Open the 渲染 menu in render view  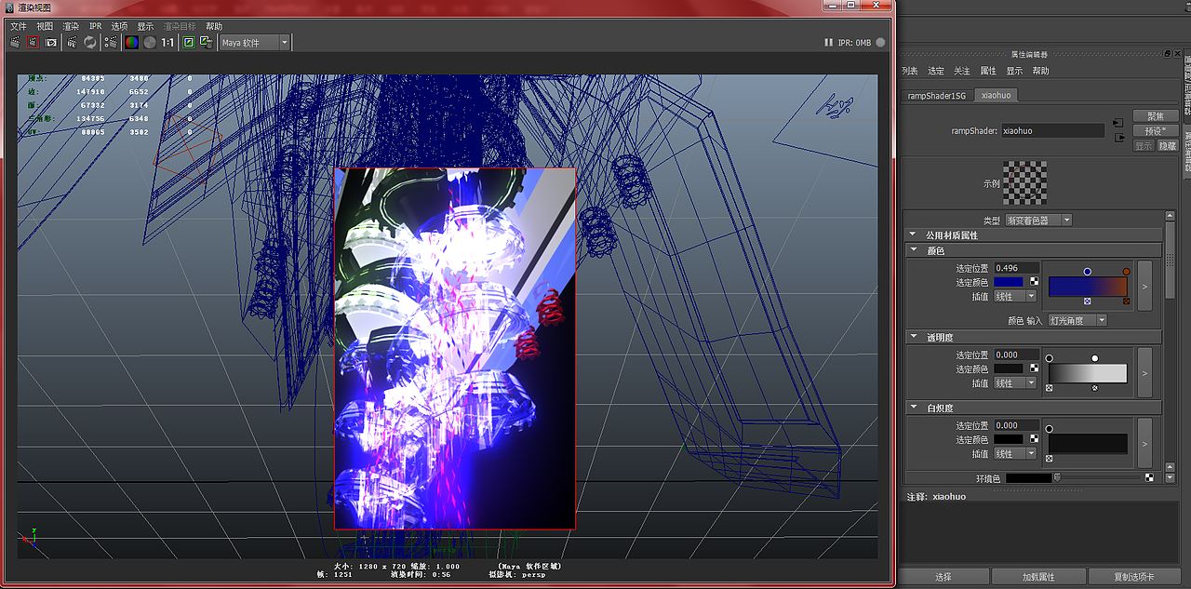(71, 27)
